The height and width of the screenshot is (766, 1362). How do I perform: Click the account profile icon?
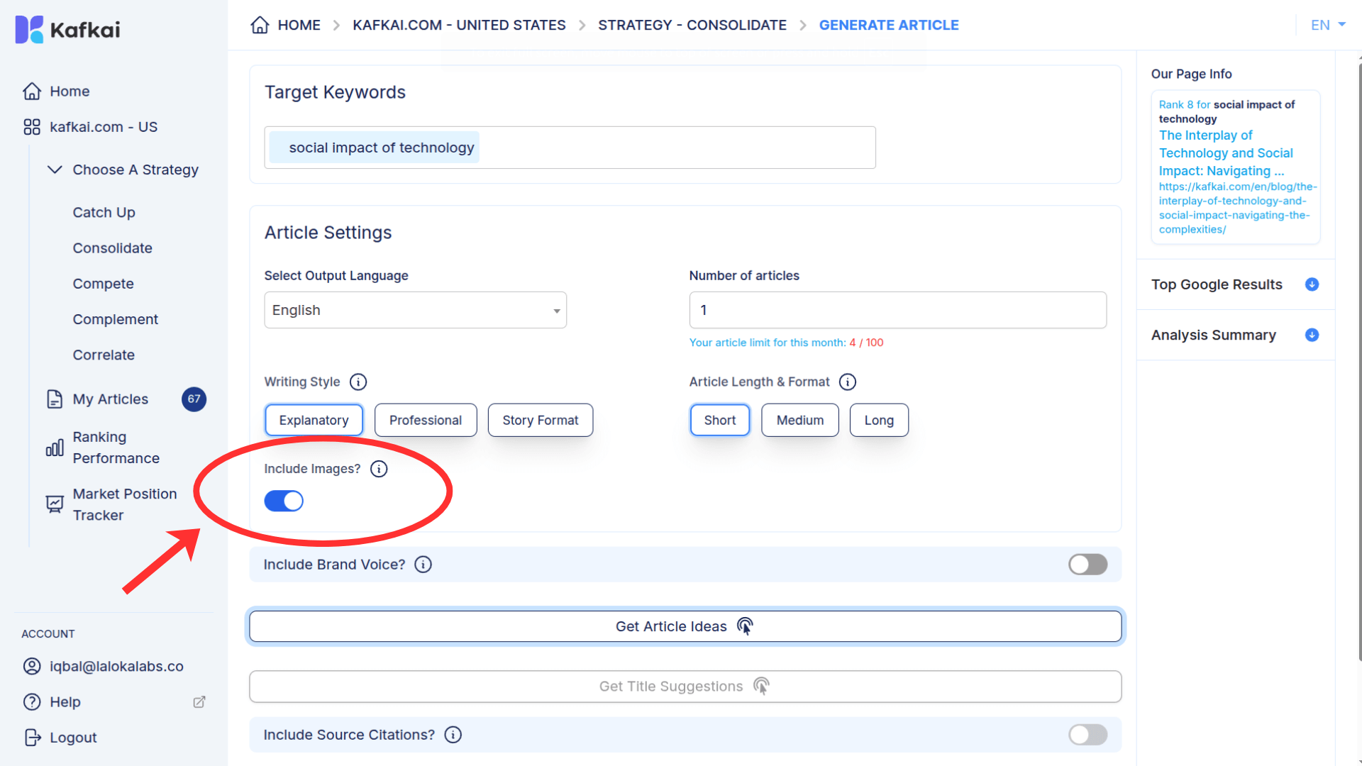pyautogui.click(x=31, y=666)
